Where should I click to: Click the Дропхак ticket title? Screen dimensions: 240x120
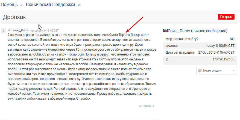click(x=14, y=17)
